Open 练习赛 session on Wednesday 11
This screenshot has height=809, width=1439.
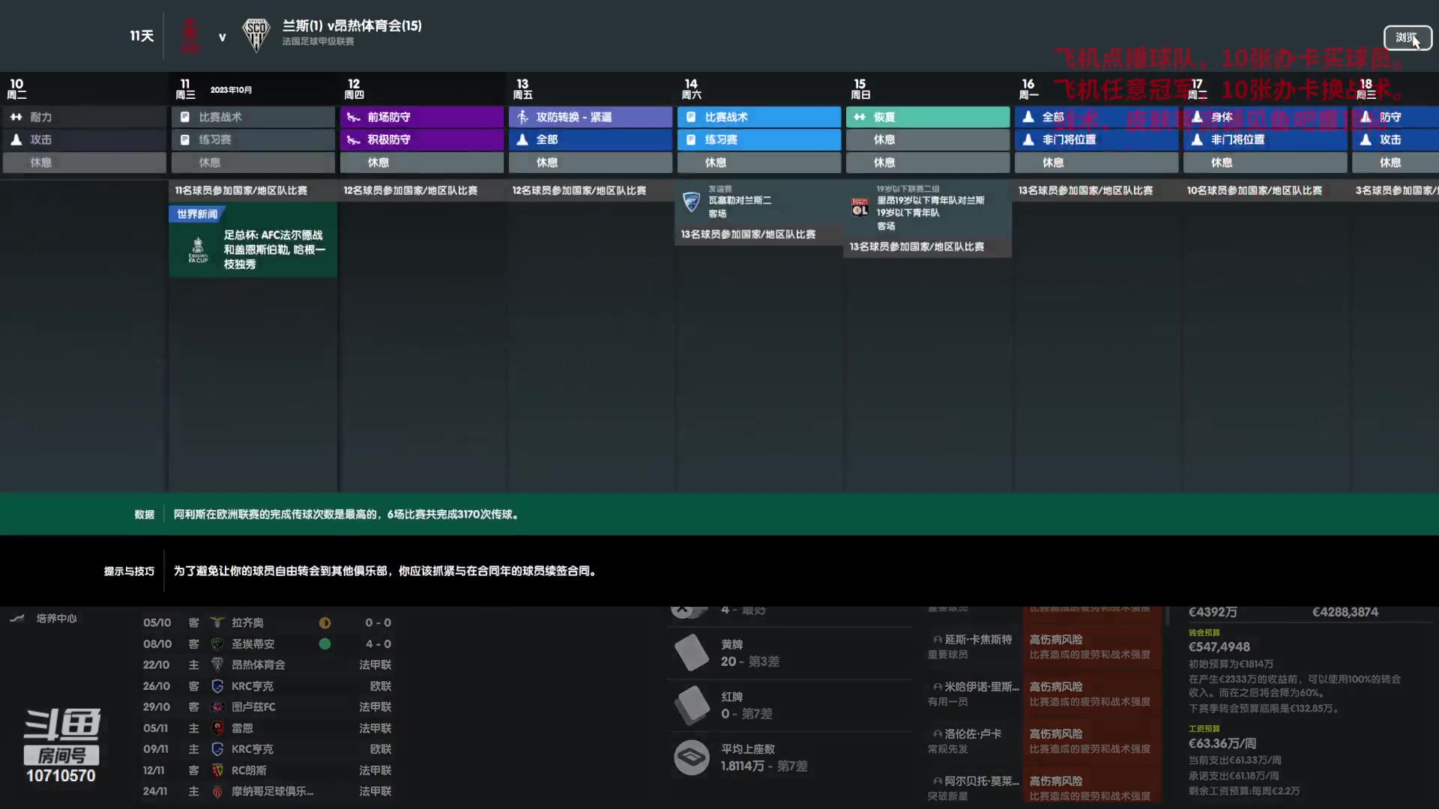(x=253, y=139)
